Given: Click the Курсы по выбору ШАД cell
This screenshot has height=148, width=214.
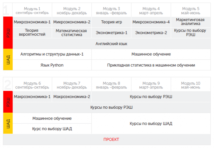Looking at the screenshot, I should pos(151,123).
